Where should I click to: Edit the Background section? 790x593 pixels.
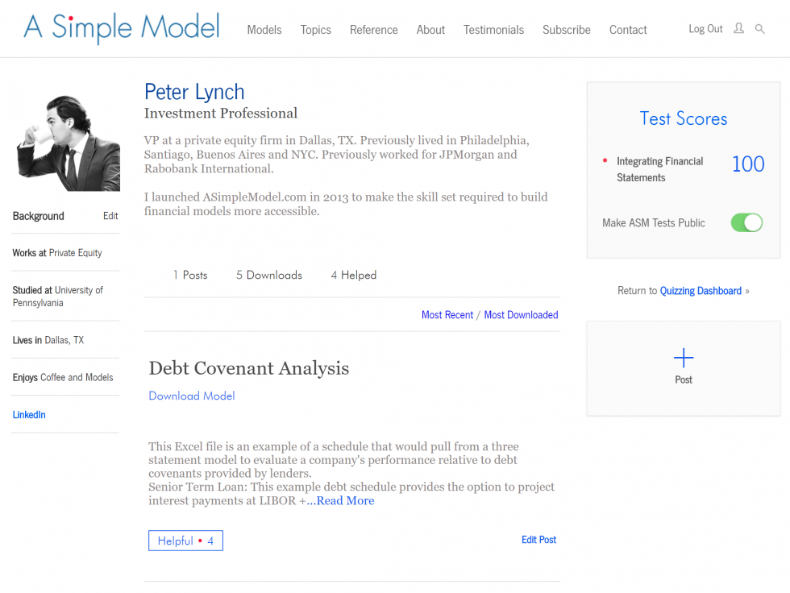pos(110,216)
